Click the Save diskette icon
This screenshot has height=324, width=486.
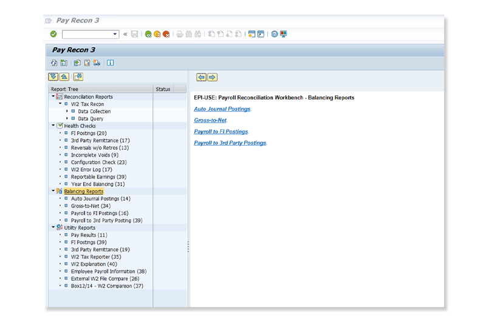pos(134,34)
